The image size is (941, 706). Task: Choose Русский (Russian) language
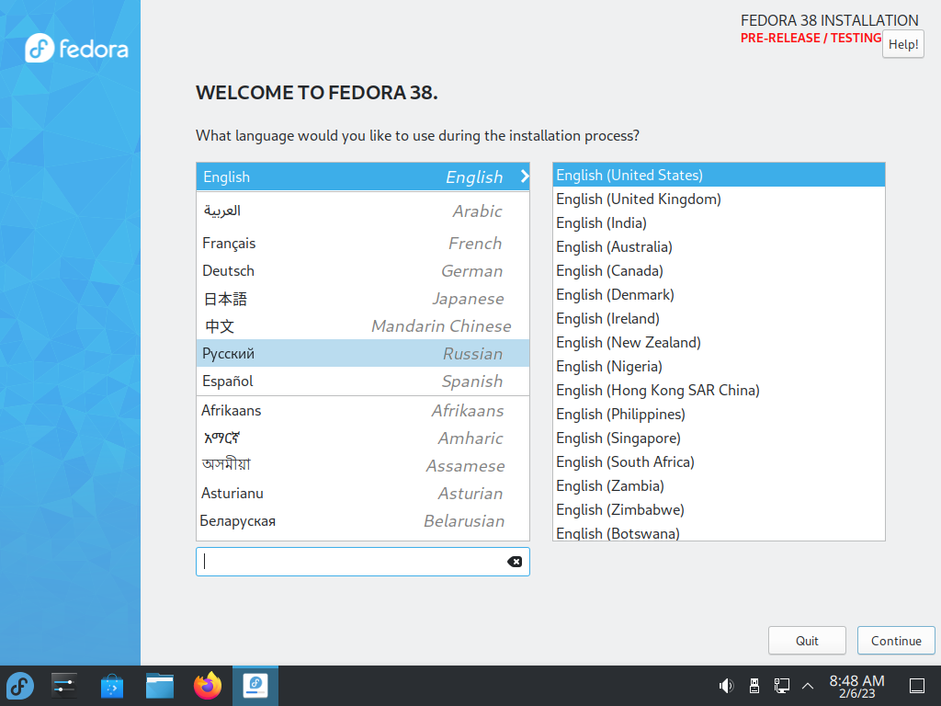pyautogui.click(x=362, y=354)
